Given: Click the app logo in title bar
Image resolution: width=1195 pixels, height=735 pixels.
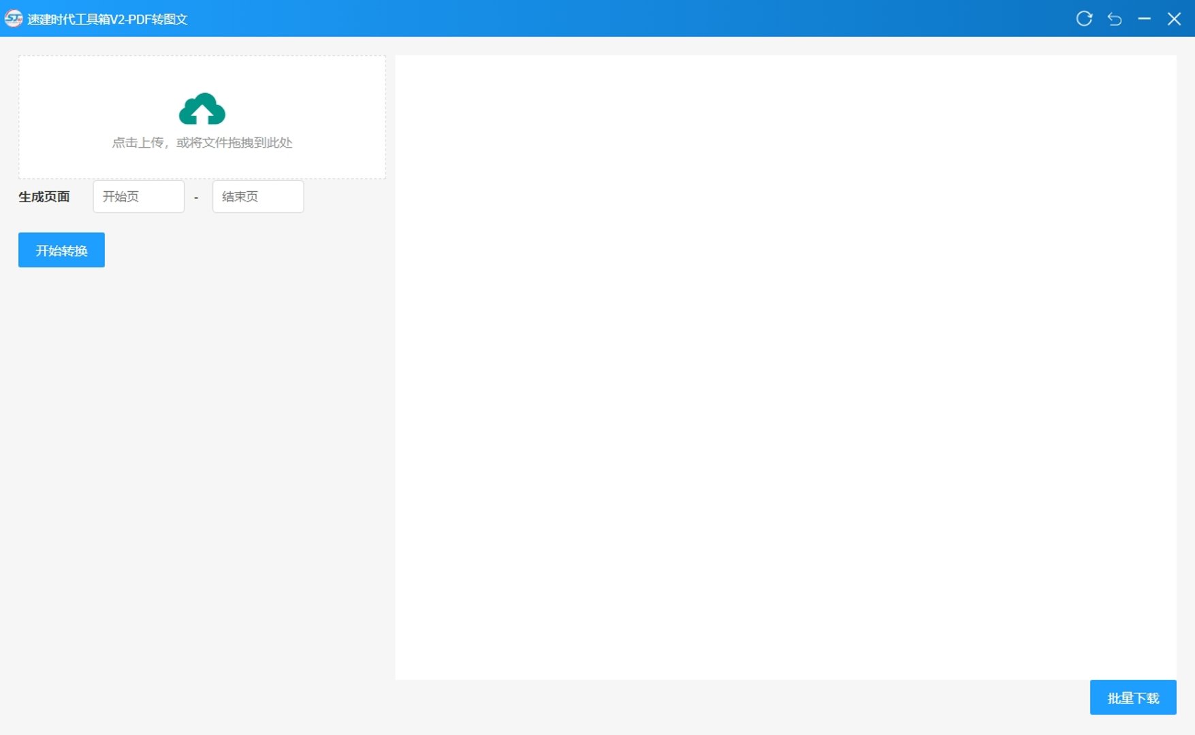Looking at the screenshot, I should click(x=13, y=18).
